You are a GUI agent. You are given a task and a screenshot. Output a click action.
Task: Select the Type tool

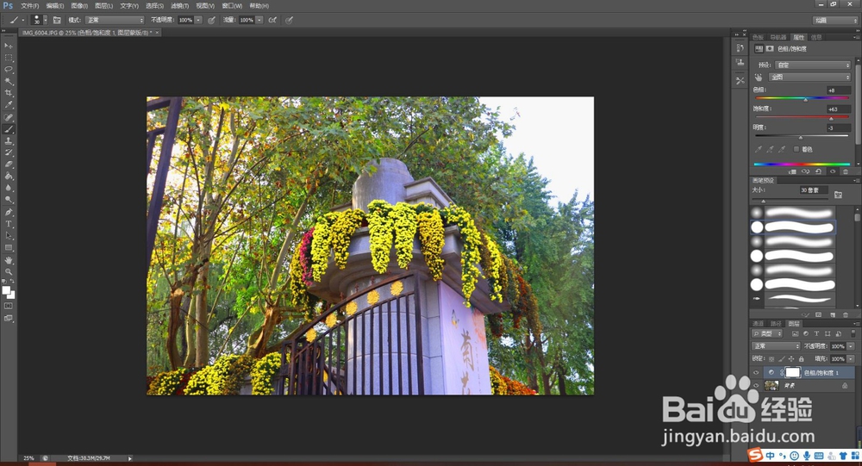point(9,224)
